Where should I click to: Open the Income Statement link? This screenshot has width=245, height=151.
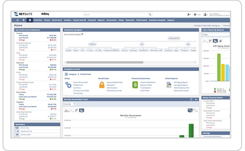(x=148, y=82)
